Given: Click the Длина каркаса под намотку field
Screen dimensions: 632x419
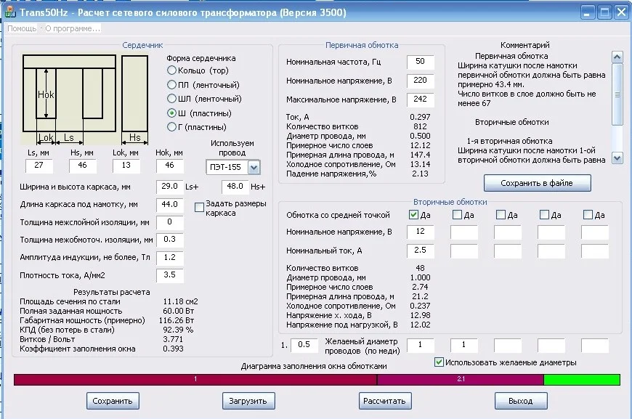Looking at the screenshot, I should coord(170,205).
